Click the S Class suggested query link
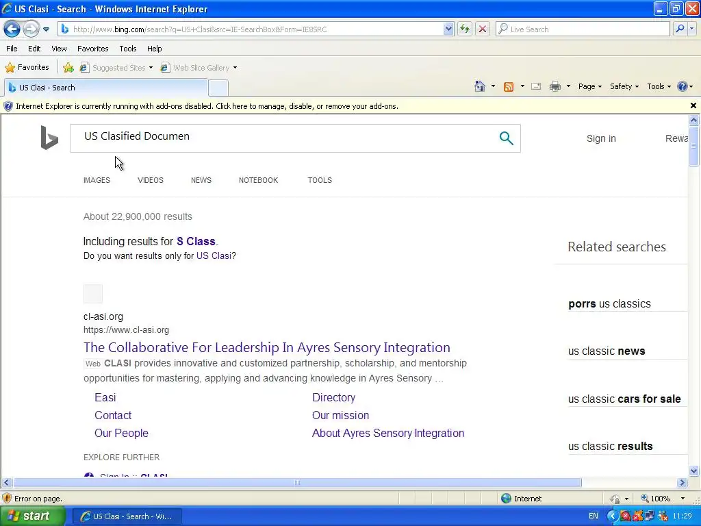 196,242
